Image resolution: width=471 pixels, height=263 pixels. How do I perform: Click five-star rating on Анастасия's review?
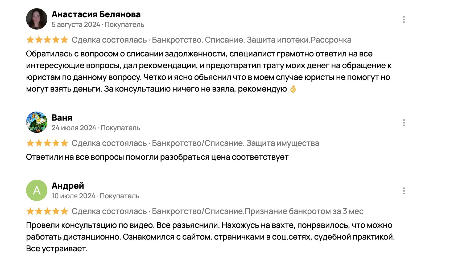pyautogui.click(x=47, y=40)
